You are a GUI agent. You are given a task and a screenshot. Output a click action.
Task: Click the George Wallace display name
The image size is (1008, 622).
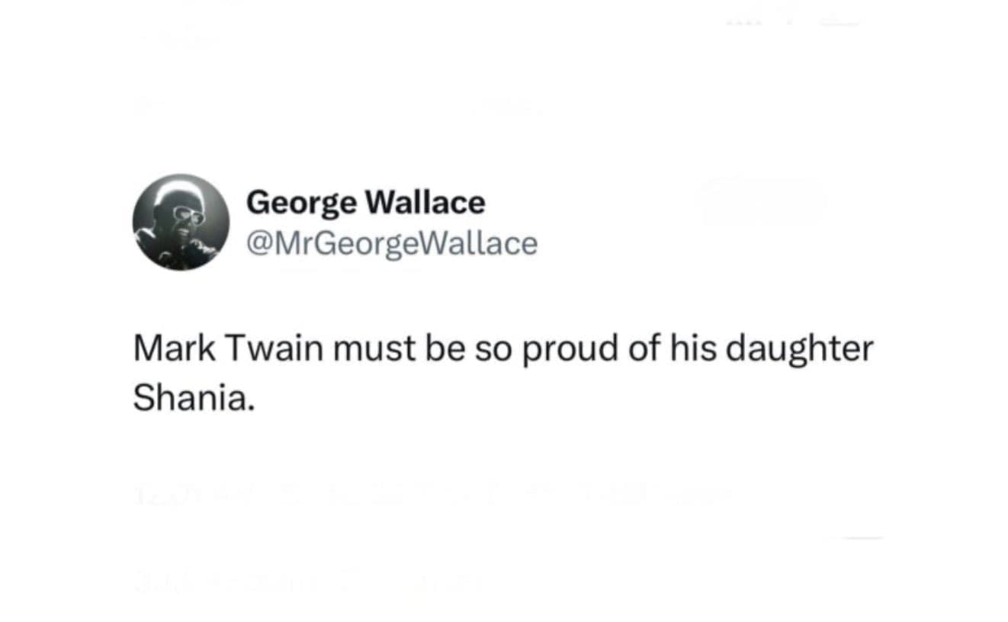pos(365,203)
